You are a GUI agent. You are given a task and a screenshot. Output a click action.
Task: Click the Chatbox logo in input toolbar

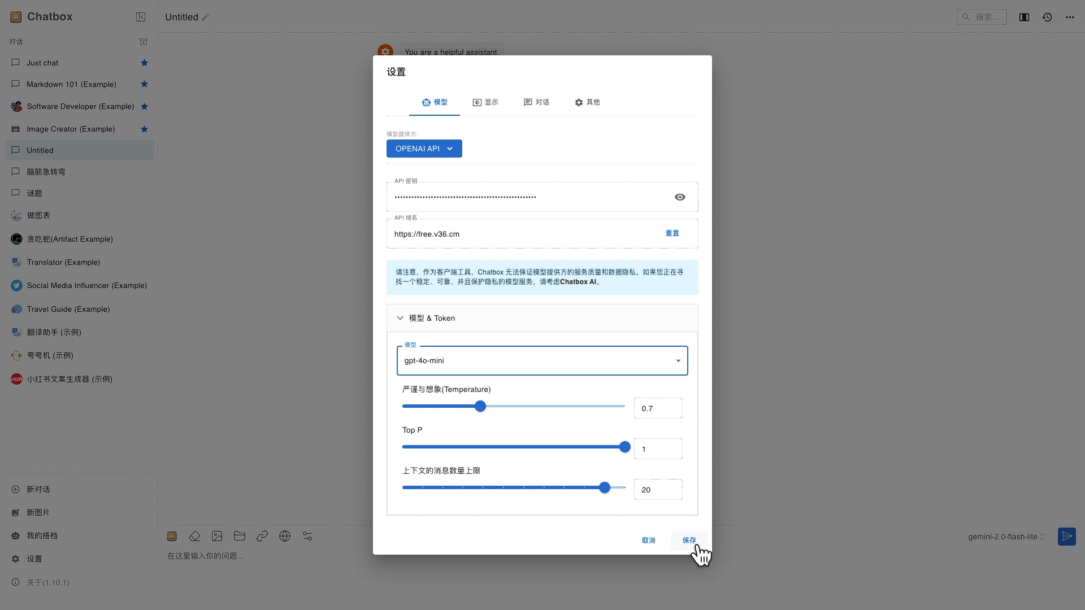(172, 536)
